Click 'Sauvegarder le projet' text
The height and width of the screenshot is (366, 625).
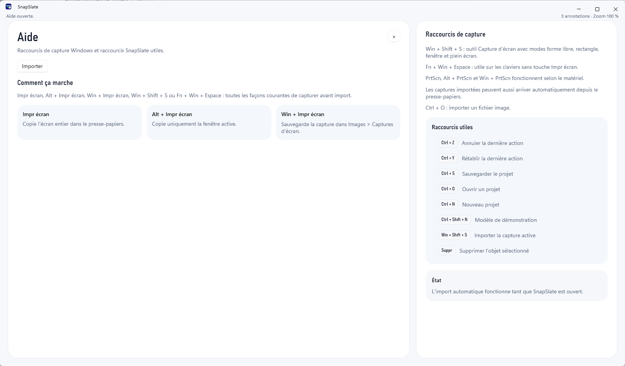487,174
